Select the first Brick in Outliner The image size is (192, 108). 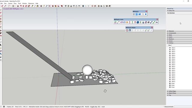coord(173,48)
